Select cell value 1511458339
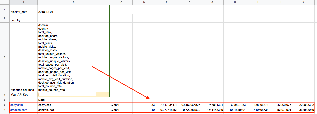The width and height of the screenshot is (317, 114). point(212,110)
